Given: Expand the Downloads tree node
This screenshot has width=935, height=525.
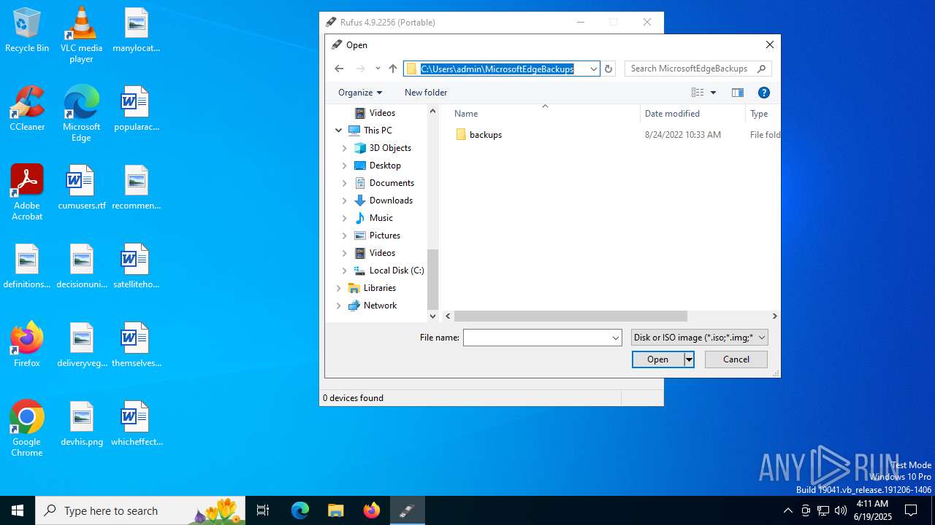Looking at the screenshot, I should tap(345, 201).
